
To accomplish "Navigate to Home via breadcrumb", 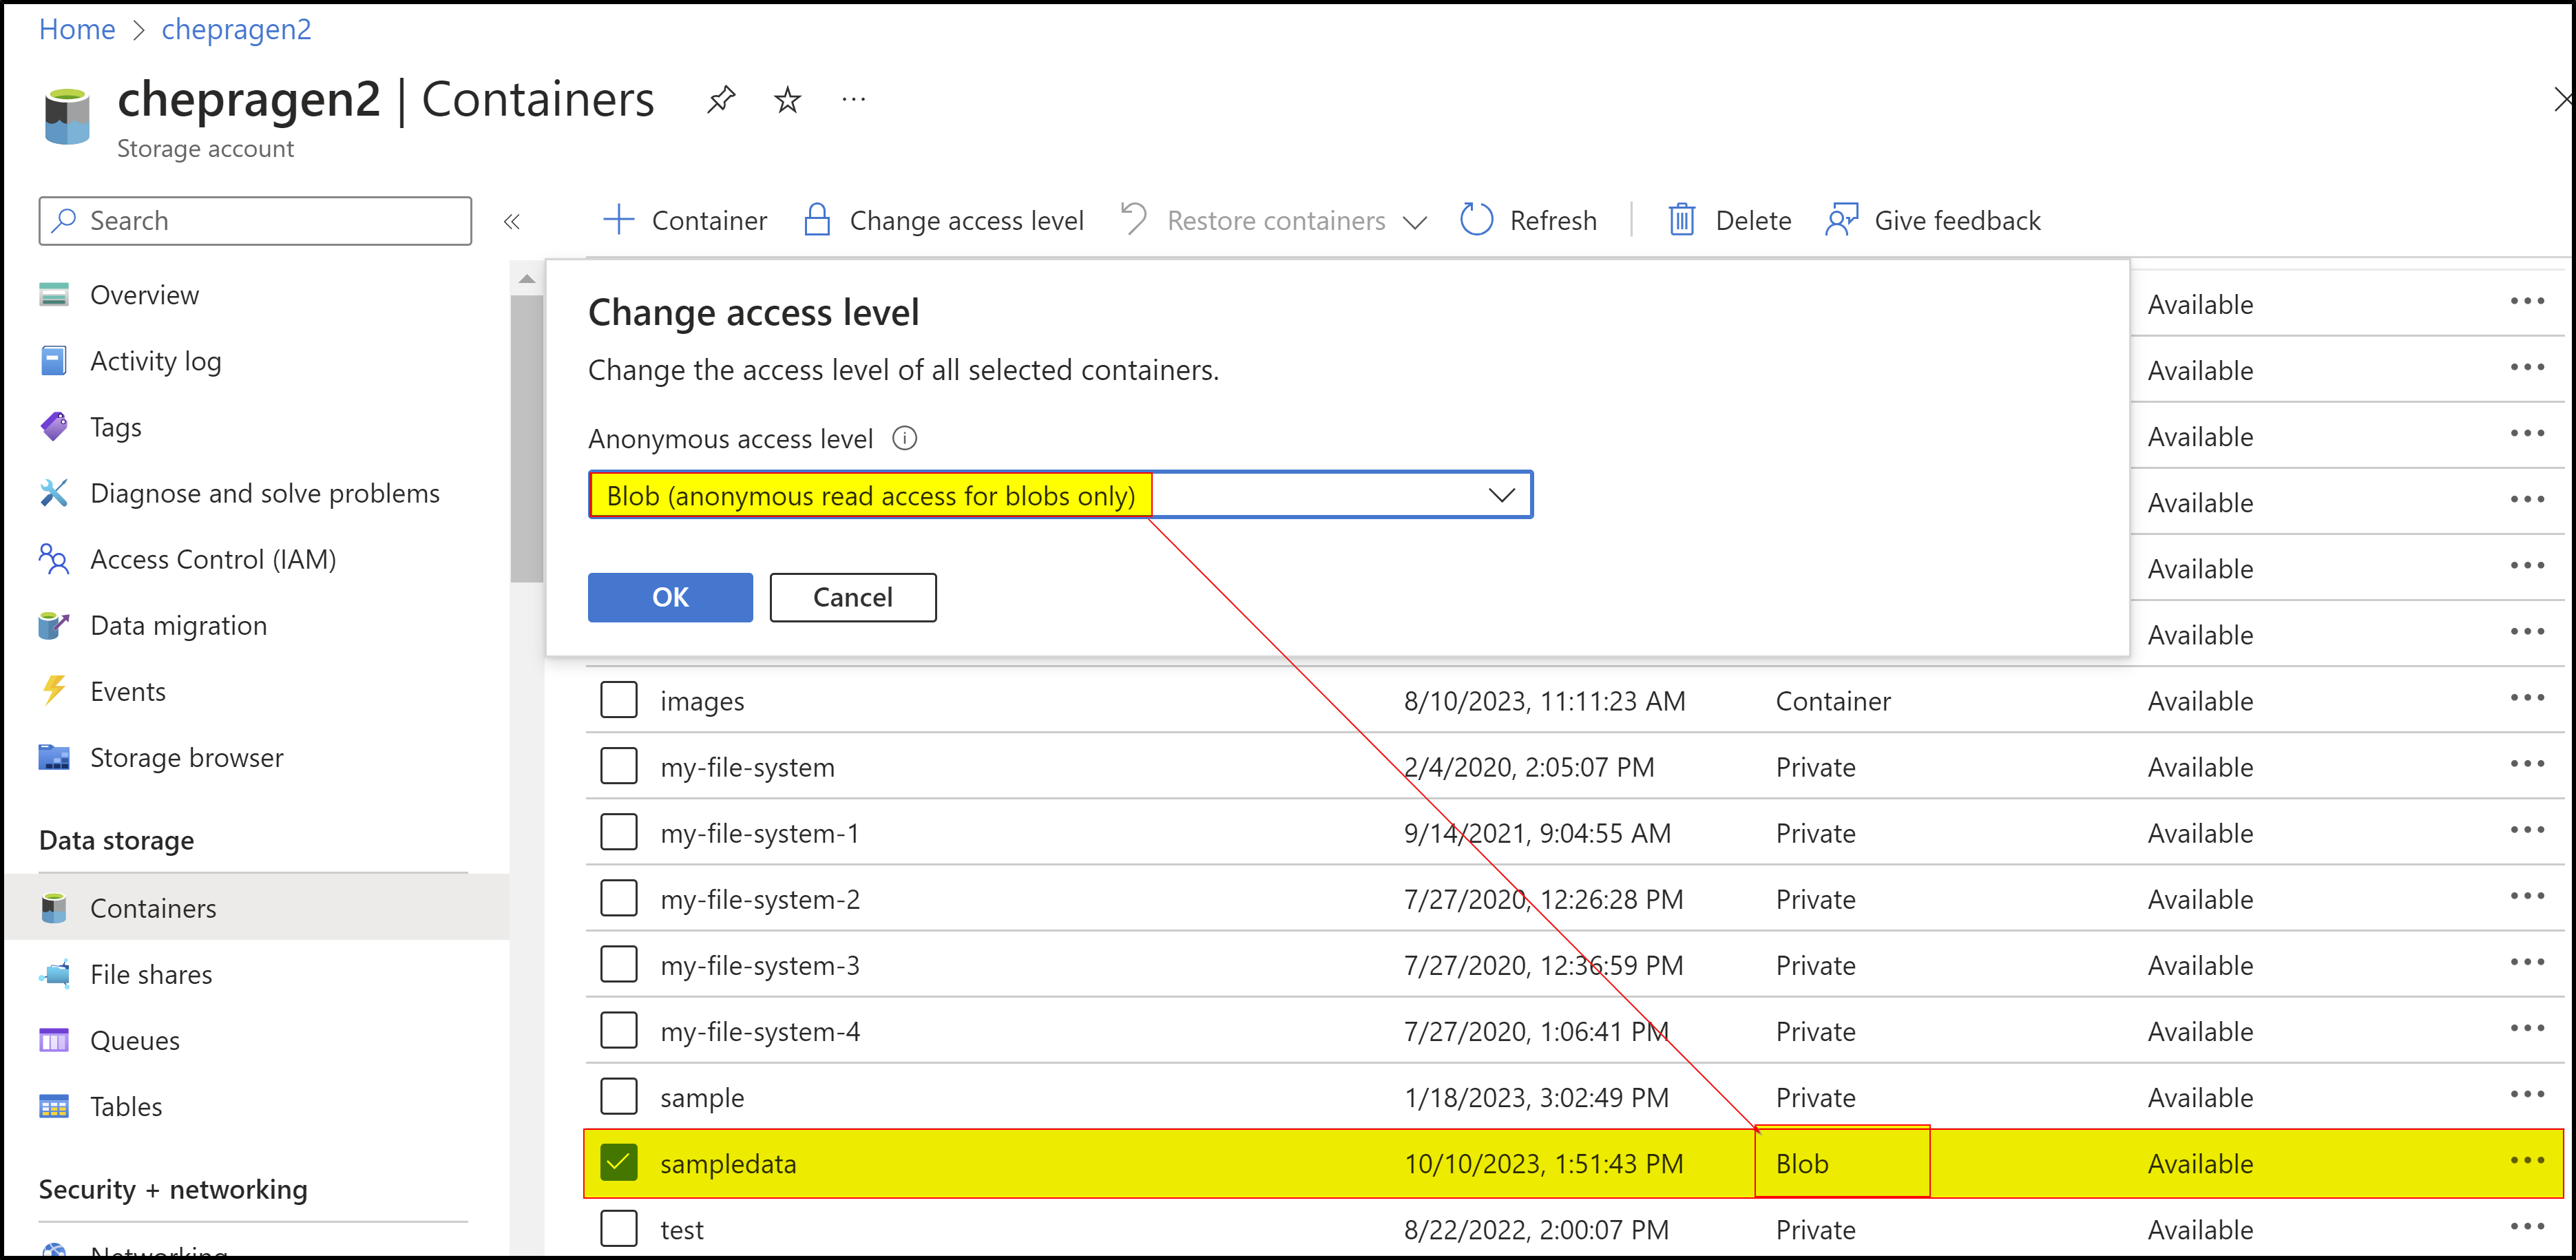I will 76,29.
